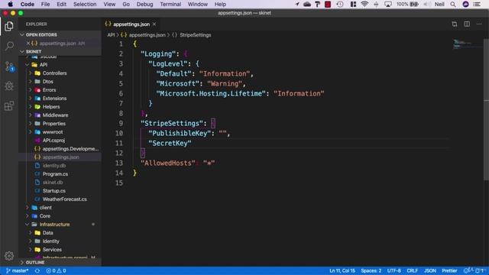This screenshot has width=489, height=275.
Task: Expand the Controllers folder
Action: coord(54,73)
